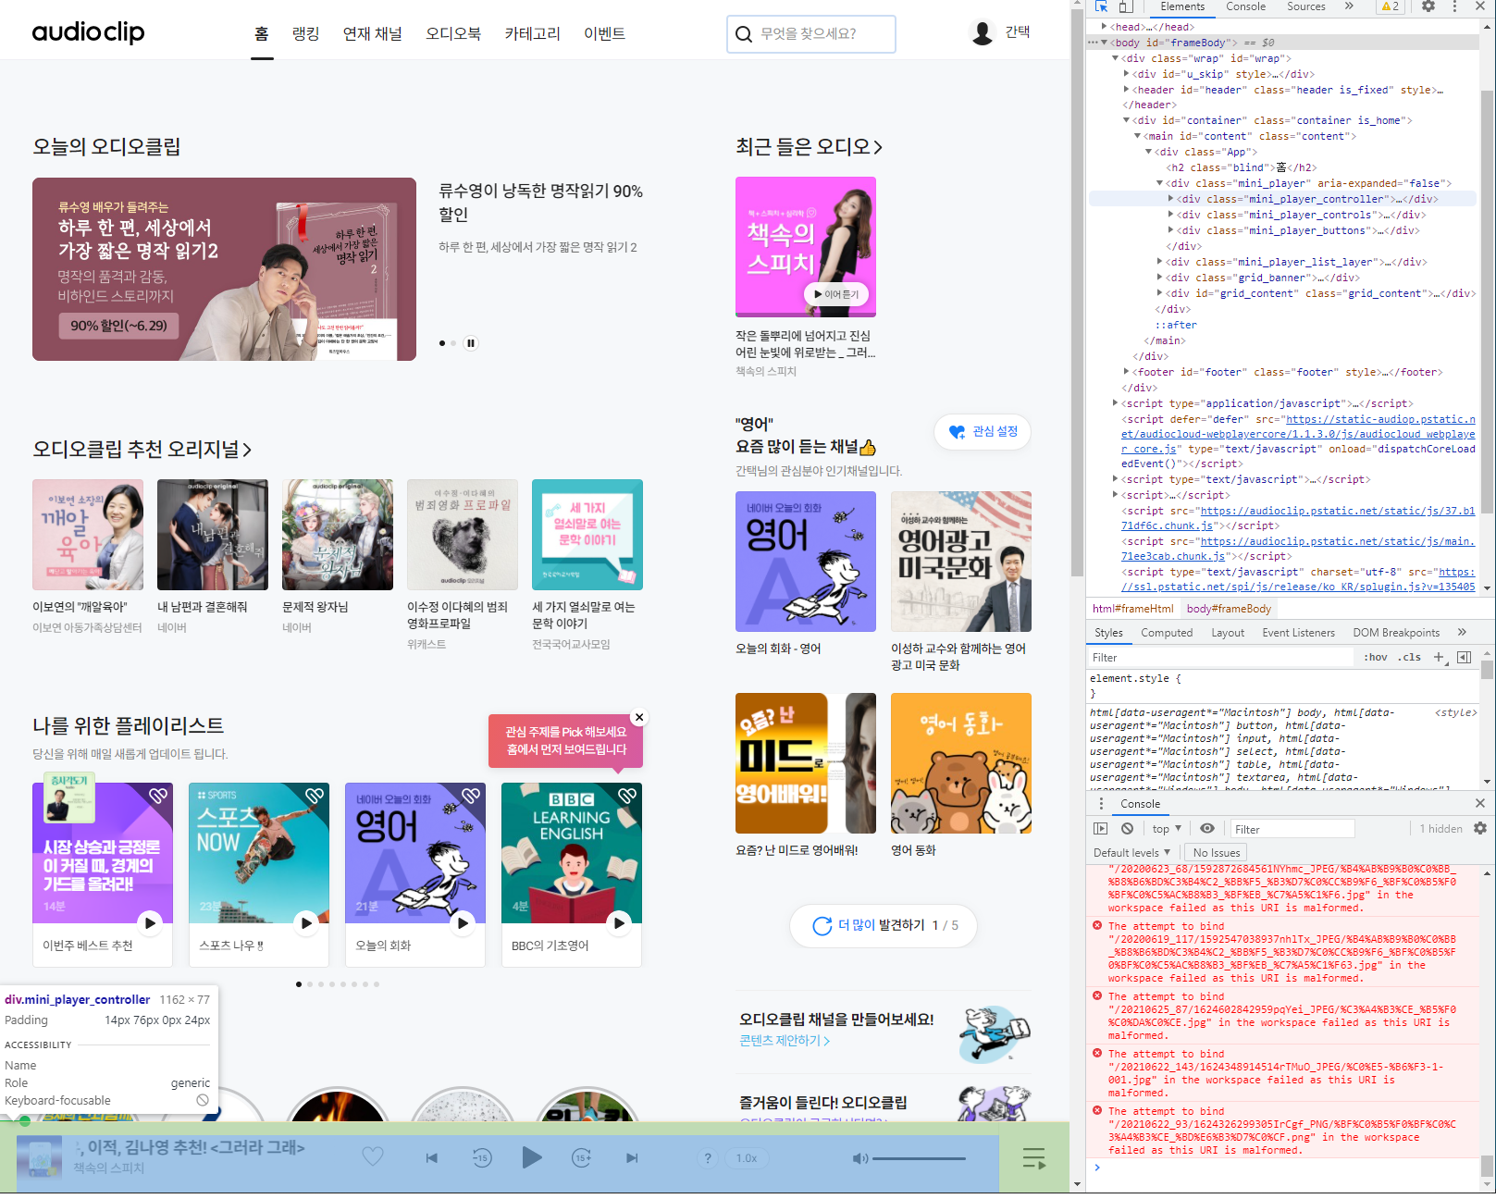
Task: Open the playback help question icon
Action: [x=708, y=1158]
